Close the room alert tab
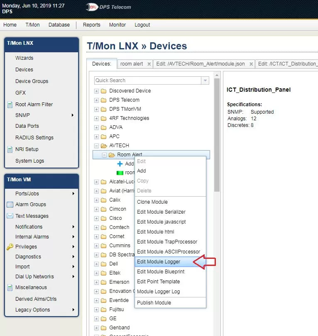This screenshot has width=318, height=336. click(x=149, y=64)
